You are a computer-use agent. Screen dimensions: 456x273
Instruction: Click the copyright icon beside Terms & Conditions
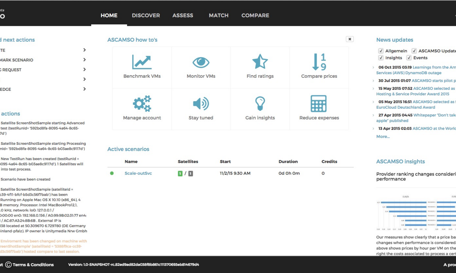8,265
